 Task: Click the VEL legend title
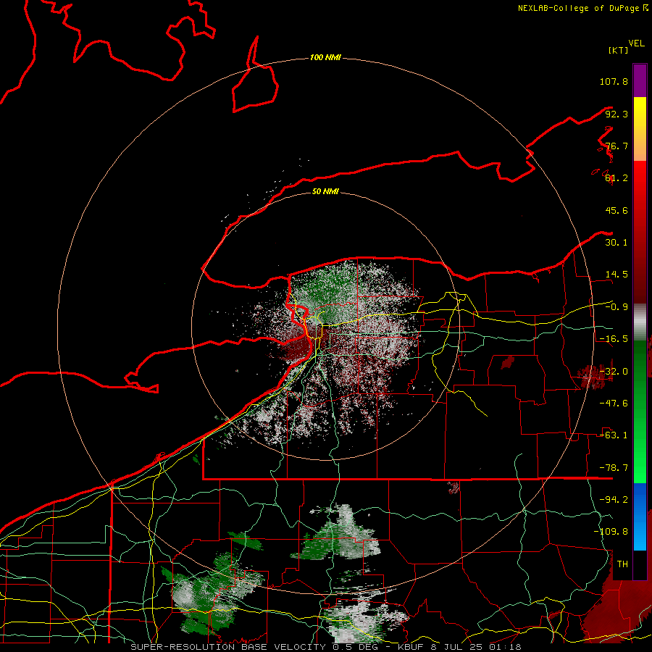pyautogui.click(x=636, y=43)
